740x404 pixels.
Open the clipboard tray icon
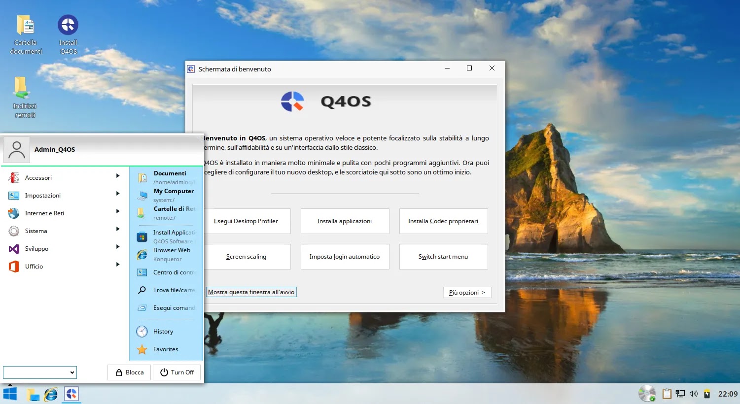click(x=667, y=394)
